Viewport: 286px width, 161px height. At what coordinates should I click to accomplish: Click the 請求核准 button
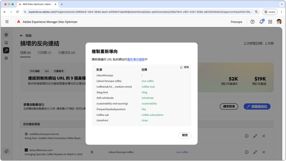pos(229,106)
